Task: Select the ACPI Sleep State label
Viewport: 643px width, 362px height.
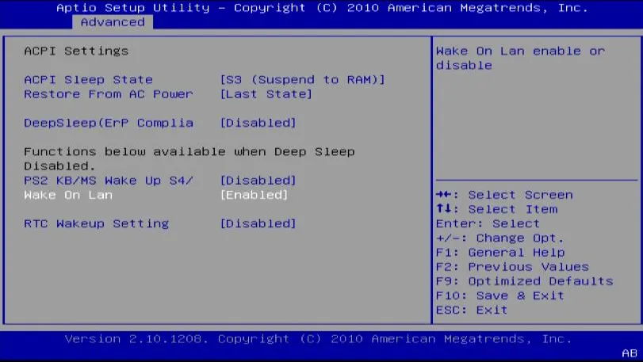Action: (x=88, y=80)
